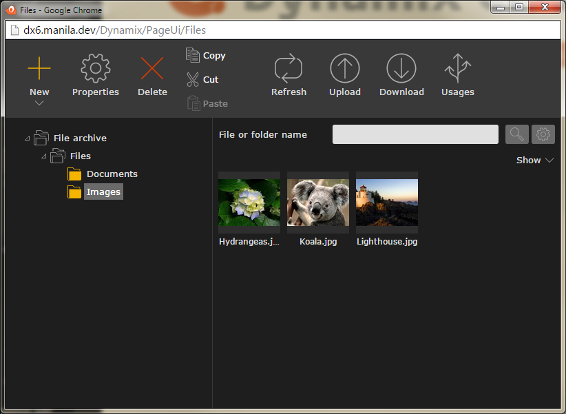Collapse the File archive tree node
Screen dimensions: 566x414
tap(27, 138)
